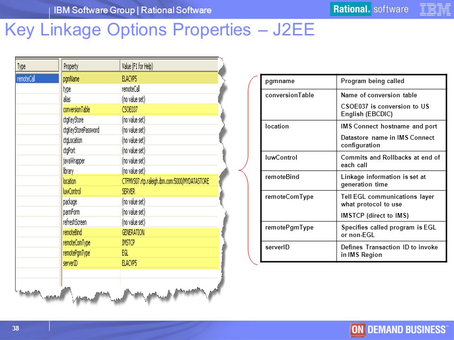This screenshot has width=454, height=340.
Task: Click the Value (F1 for Help) column header
Action: 169,66
